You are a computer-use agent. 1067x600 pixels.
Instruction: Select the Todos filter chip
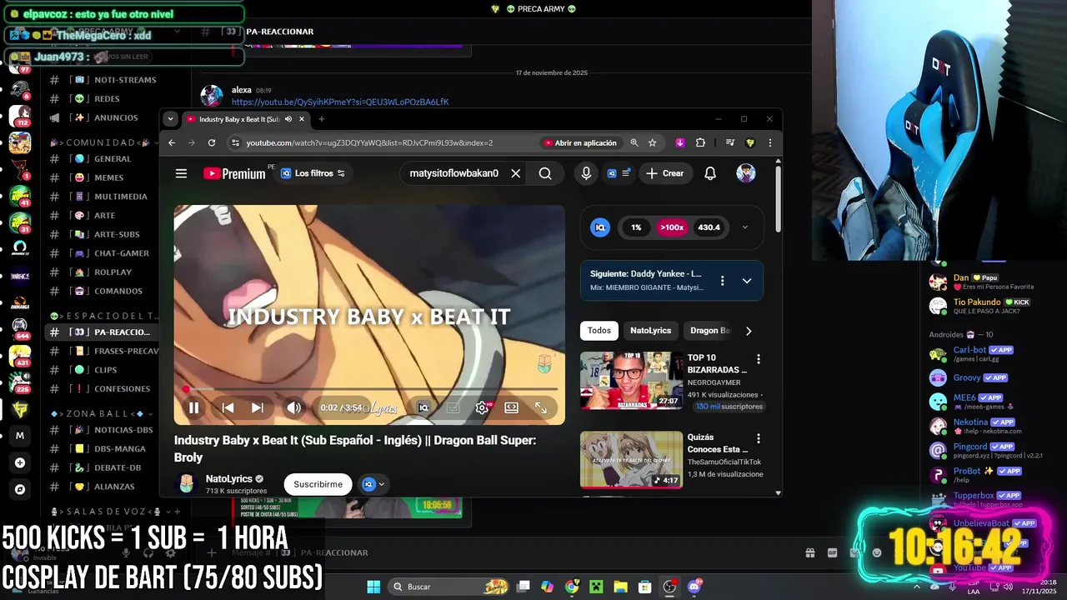click(599, 331)
